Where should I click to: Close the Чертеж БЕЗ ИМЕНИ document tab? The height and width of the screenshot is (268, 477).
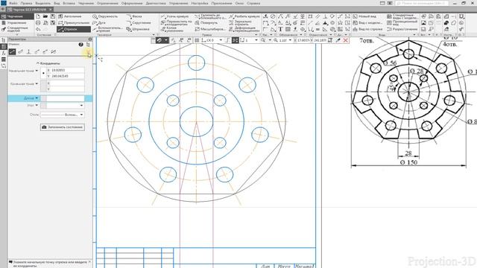[x=51, y=10]
